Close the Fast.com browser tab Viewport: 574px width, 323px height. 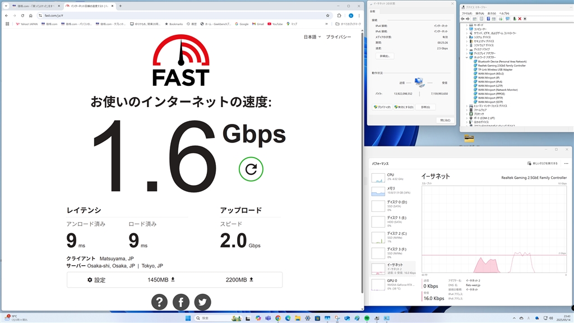pos(112,6)
